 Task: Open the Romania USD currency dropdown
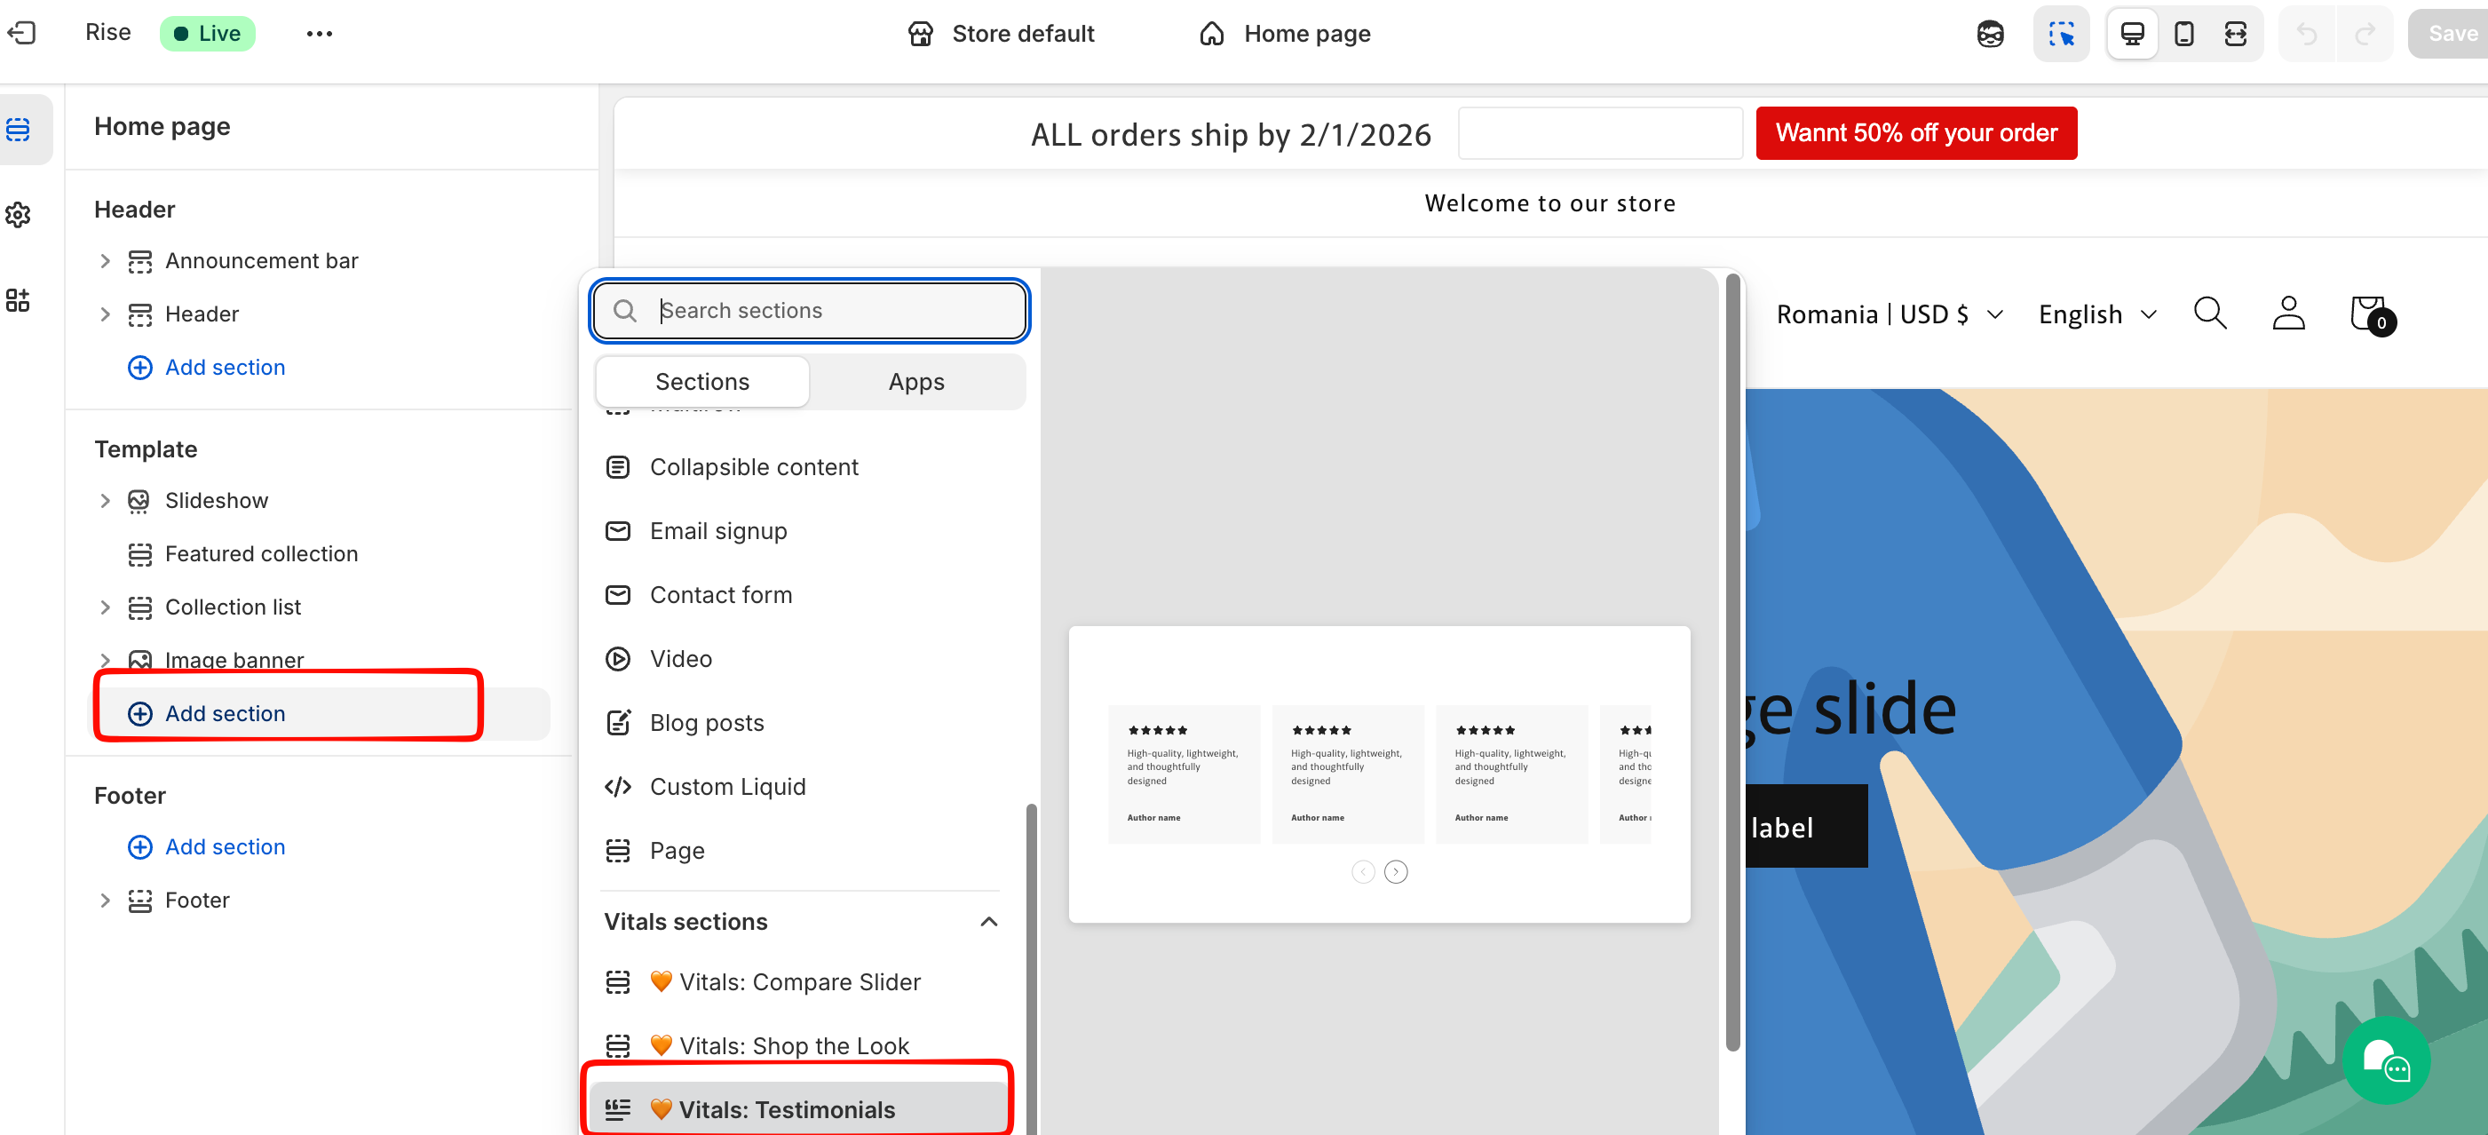(x=1890, y=315)
